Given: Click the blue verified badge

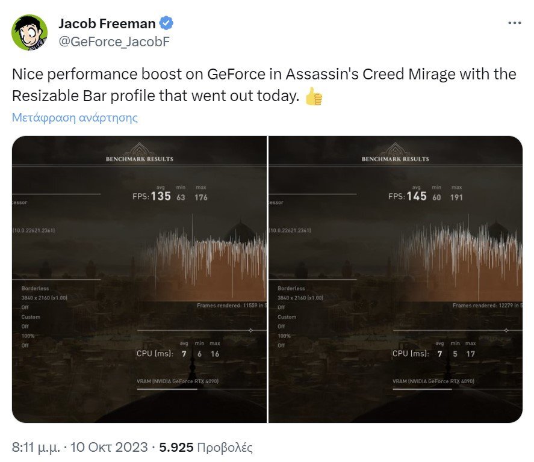Looking at the screenshot, I should (x=167, y=23).
